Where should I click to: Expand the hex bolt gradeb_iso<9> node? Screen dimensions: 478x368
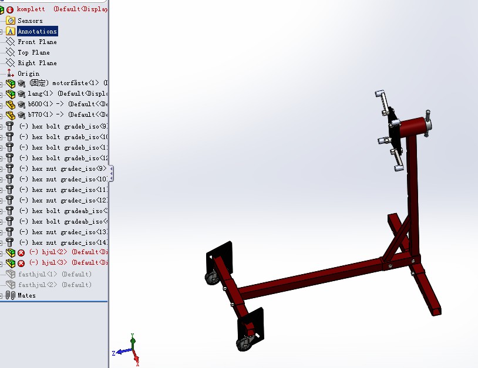pos(1,126)
